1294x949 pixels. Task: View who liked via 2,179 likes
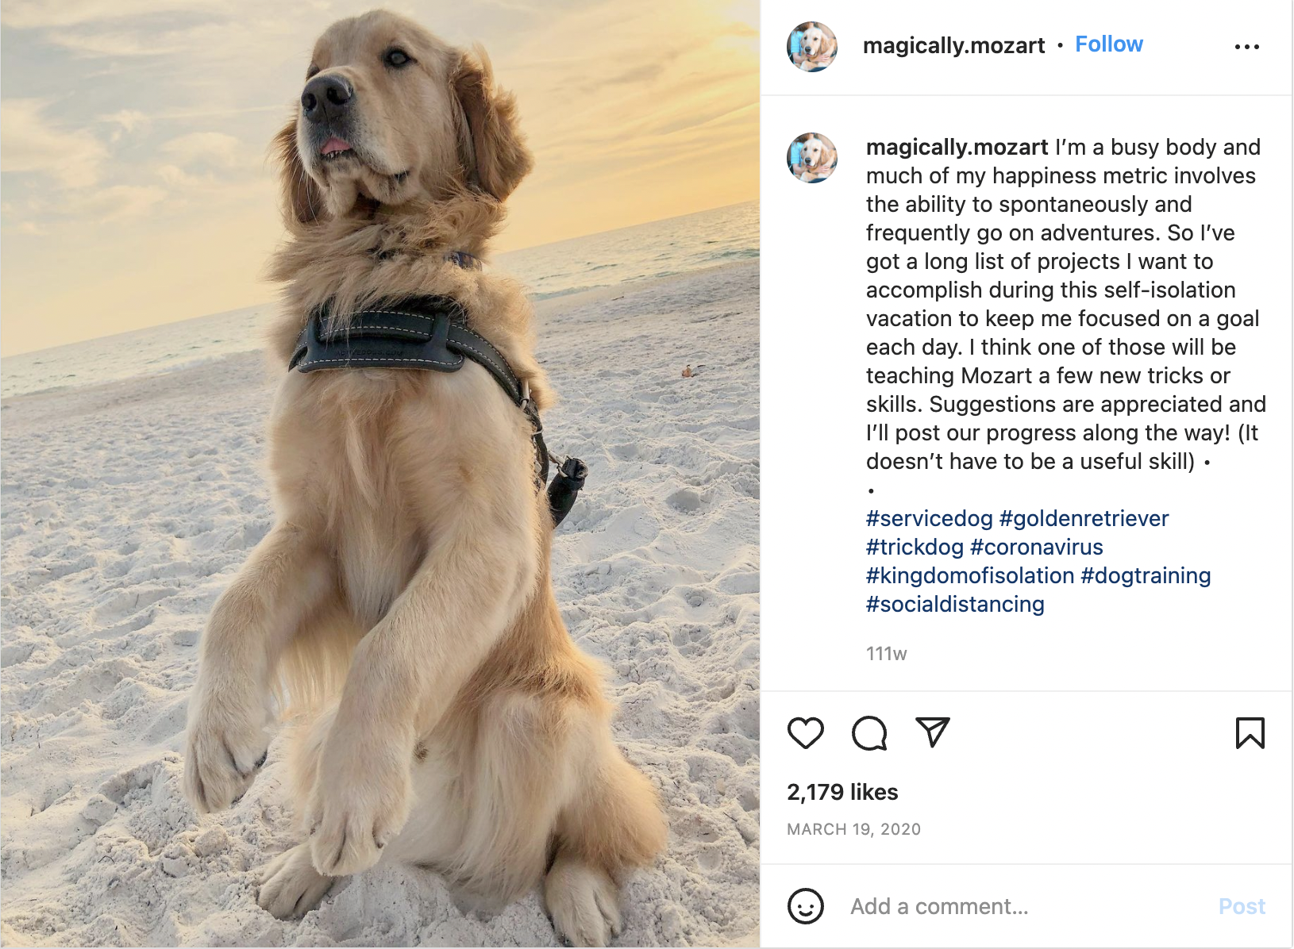842,792
